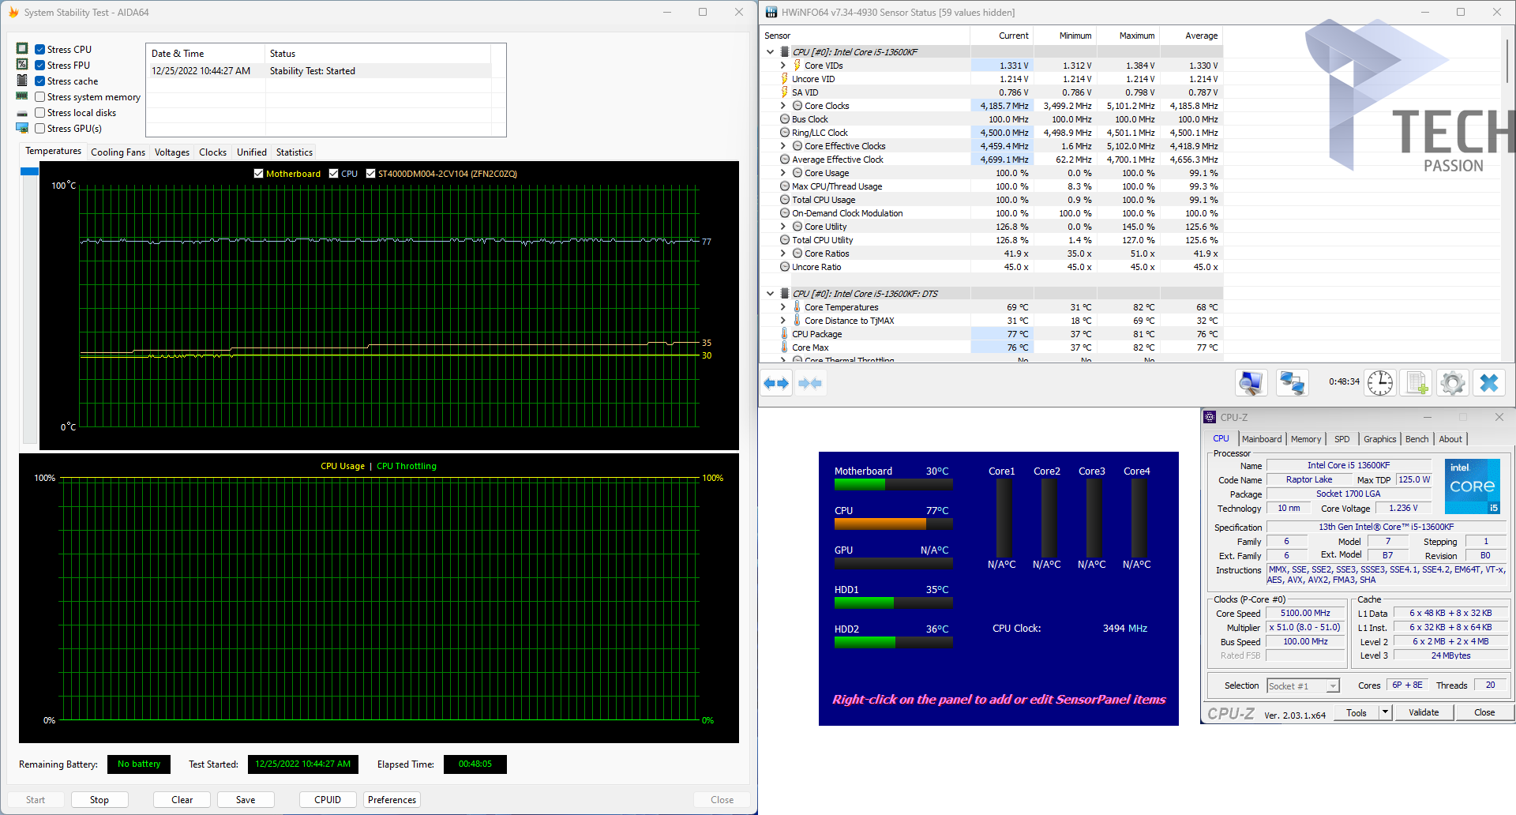Open HWiNFO sensor settings gear icon
Image resolution: width=1516 pixels, height=815 pixels.
click(1452, 383)
